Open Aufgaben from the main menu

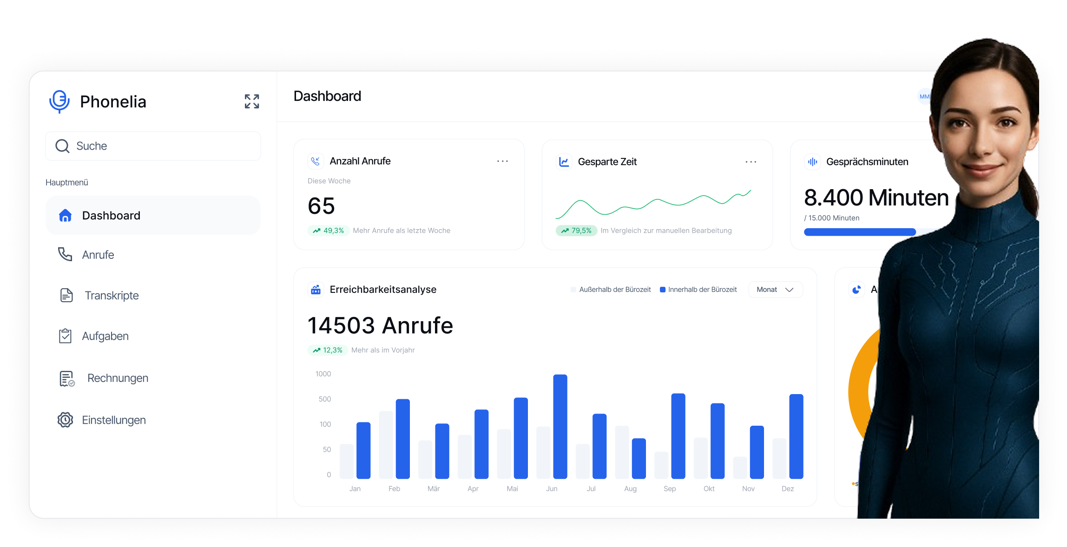pos(105,336)
